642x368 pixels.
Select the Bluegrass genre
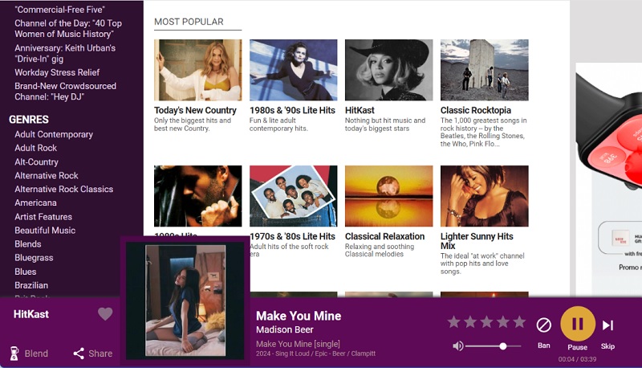pyautogui.click(x=34, y=258)
